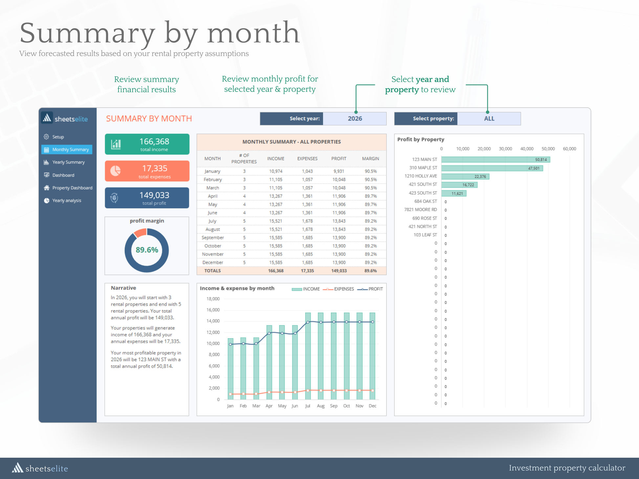639x479 pixels.
Task: Click the Yearly analysis pie icon
Action: (x=46, y=201)
